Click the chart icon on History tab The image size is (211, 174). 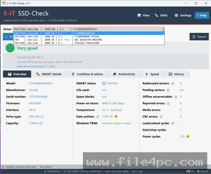coord(170,74)
